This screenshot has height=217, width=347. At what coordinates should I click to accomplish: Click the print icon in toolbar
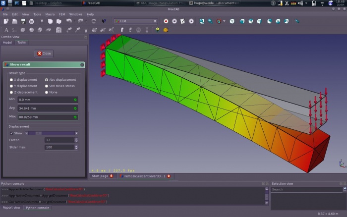pyautogui.click(x=32, y=21)
